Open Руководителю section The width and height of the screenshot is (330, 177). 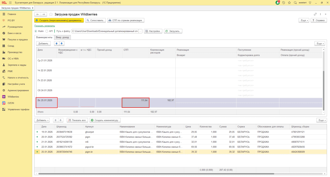(x=15, y=27)
